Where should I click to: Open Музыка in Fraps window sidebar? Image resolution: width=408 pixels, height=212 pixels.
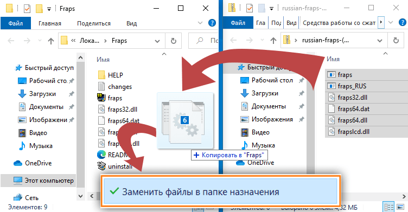(36, 146)
